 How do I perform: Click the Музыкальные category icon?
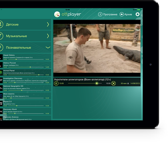click(1, 36)
